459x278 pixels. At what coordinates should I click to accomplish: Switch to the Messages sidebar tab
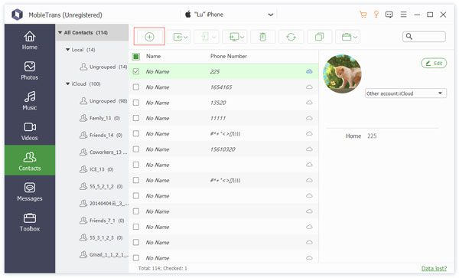click(30, 192)
